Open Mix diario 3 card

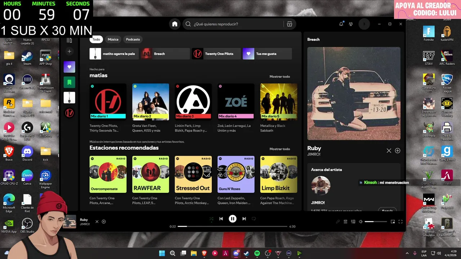pos(193,108)
